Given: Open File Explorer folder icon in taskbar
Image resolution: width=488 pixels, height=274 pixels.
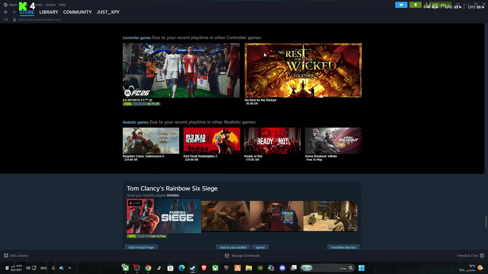Looking at the screenshot, I should click(x=249, y=268).
